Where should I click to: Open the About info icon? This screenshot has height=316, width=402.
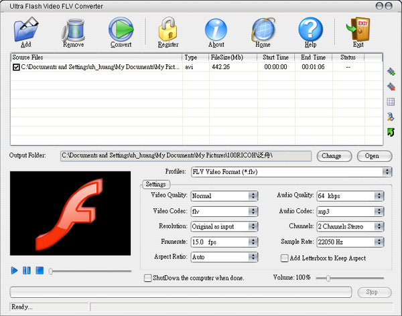pyautogui.click(x=216, y=29)
